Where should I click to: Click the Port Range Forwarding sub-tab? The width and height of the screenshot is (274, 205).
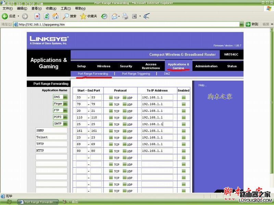[x=93, y=74]
